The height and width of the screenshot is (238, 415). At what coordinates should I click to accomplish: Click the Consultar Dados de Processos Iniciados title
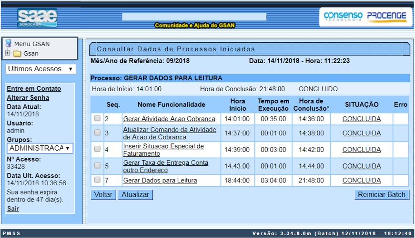176,49
